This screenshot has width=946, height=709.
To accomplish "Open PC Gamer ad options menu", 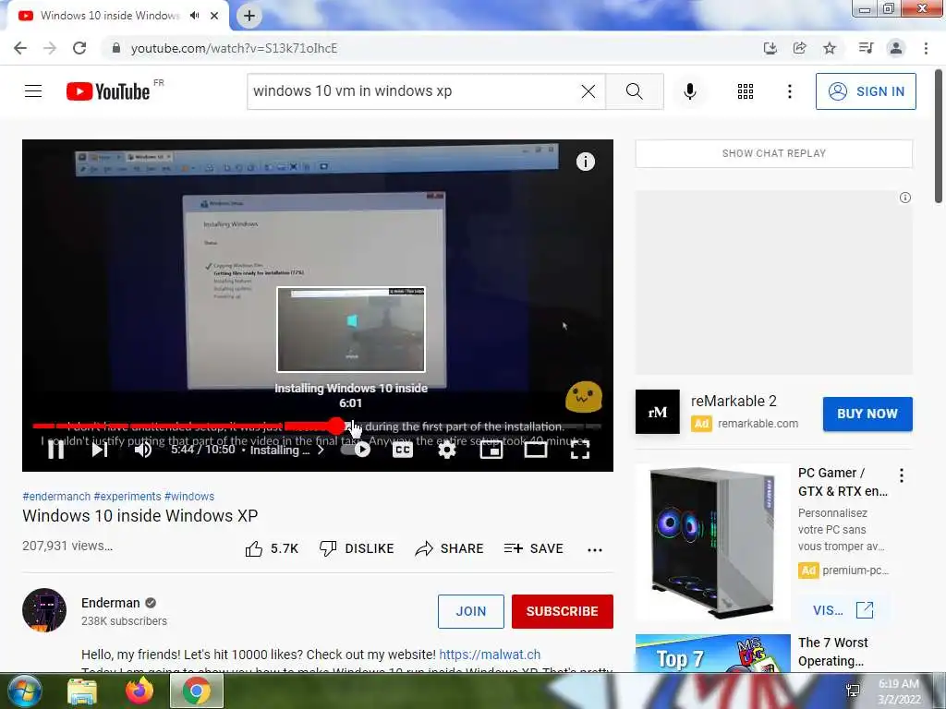I will click(902, 475).
